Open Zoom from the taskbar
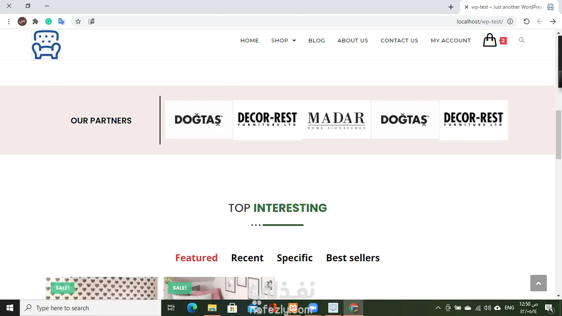 (x=313, y=308)
